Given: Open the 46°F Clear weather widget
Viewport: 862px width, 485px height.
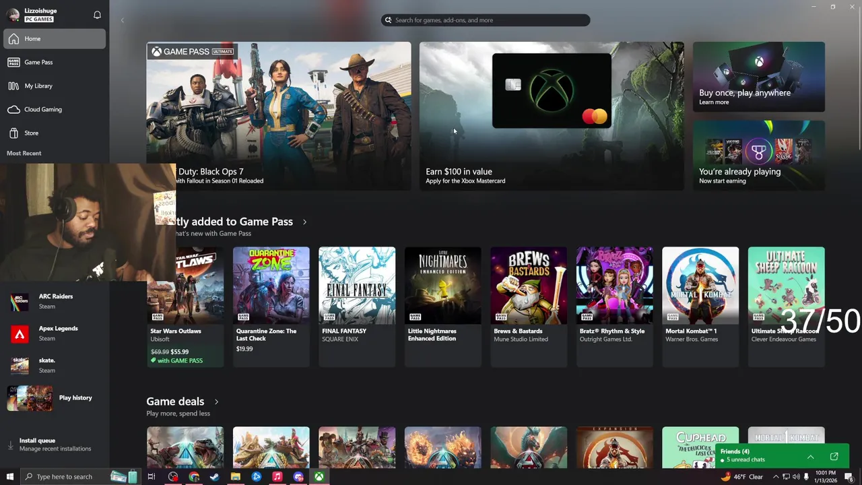Looking at the screenshot, I should pos(741,477).
